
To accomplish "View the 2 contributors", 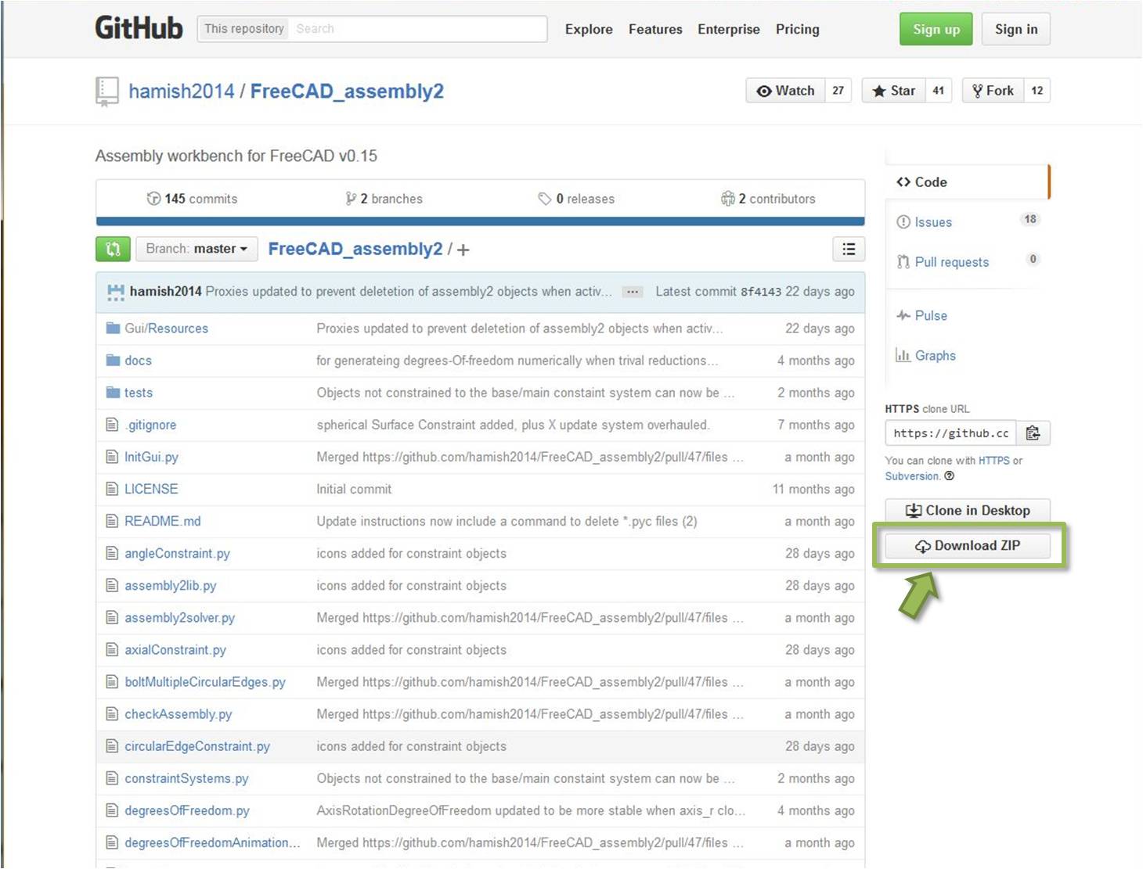I will 768,199.
